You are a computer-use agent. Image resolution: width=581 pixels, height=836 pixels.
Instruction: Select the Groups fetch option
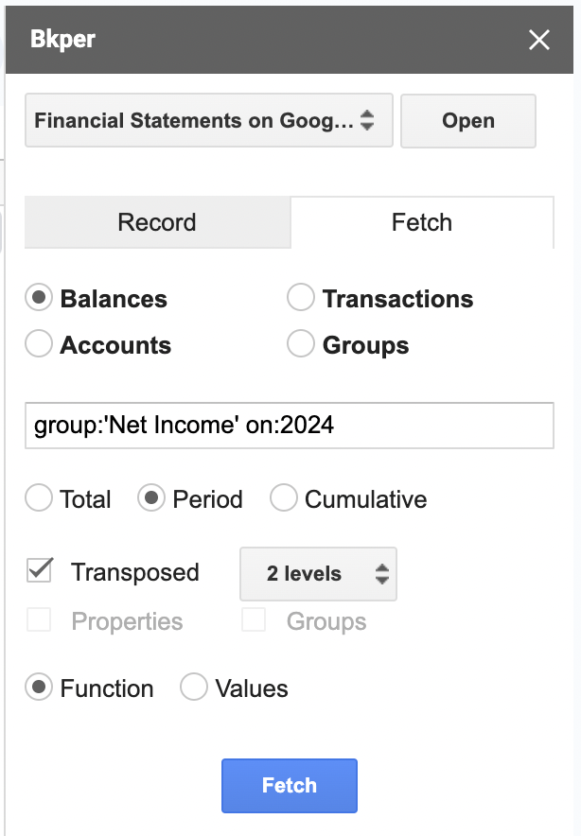(x=300, y=344)
